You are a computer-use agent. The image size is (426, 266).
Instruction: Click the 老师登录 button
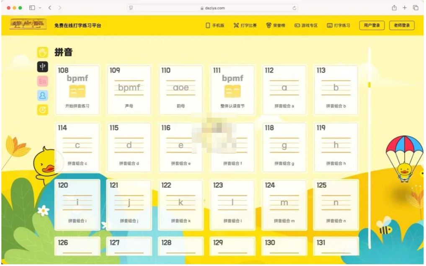401,25
